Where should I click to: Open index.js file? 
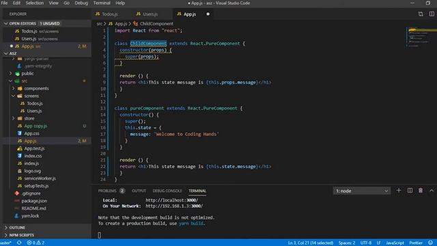click(31, 163)
